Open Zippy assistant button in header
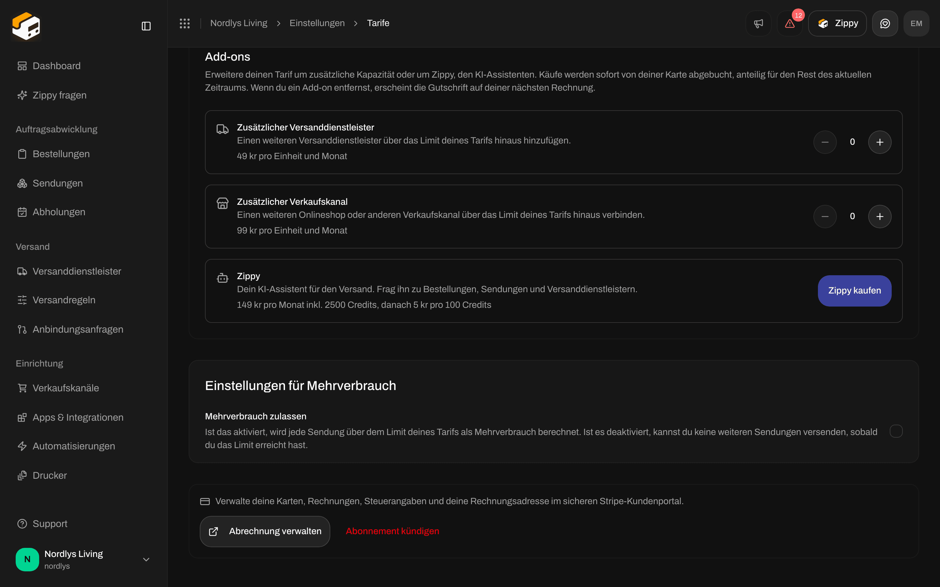Screen dimensions: 940x587 pos(838,23)
